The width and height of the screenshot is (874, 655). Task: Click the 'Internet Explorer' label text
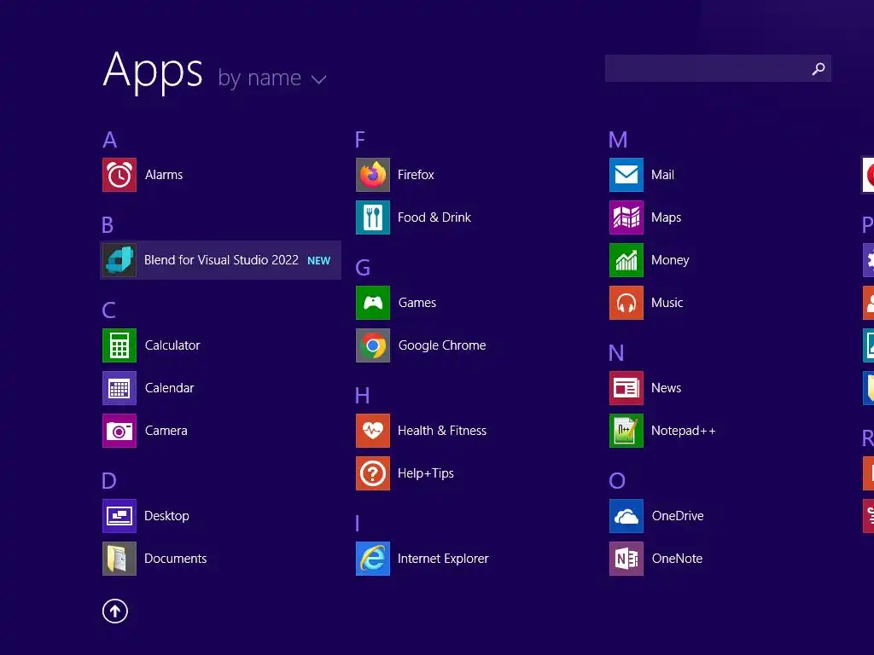[x=443, y=559]
